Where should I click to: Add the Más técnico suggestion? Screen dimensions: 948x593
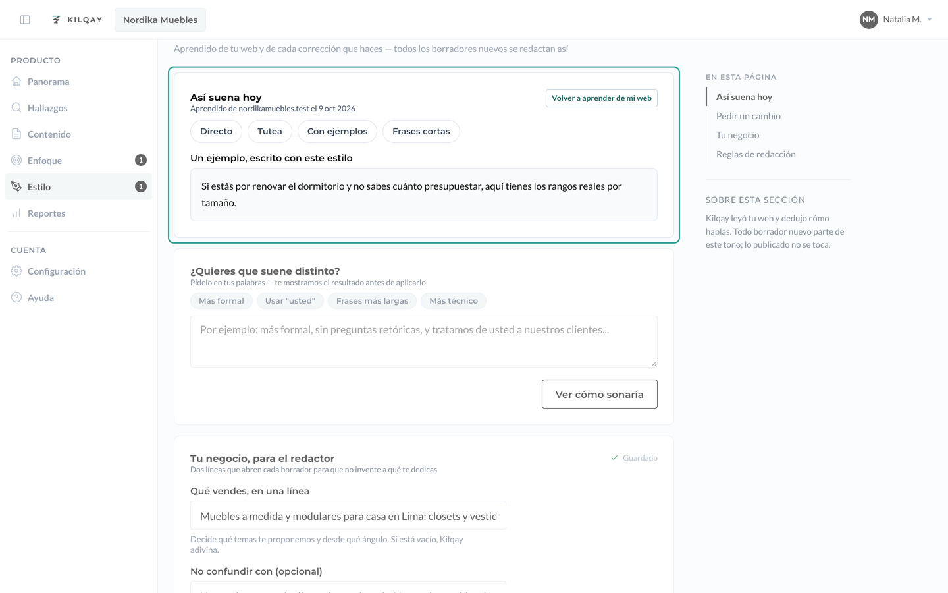454,301
